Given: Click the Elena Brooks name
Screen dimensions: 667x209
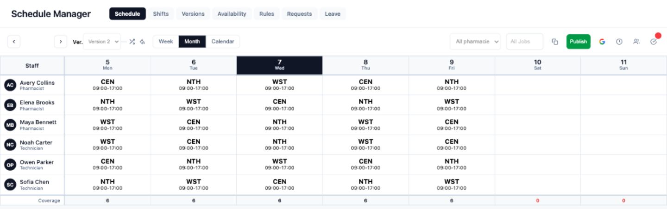Looking at the screenshot, I should pyautogui.click(x=37, y=103).
